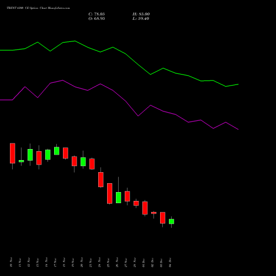Click the '20 Nov' date axis label
276x276 pixels.
pyautogui.click(x=82, y=262)
